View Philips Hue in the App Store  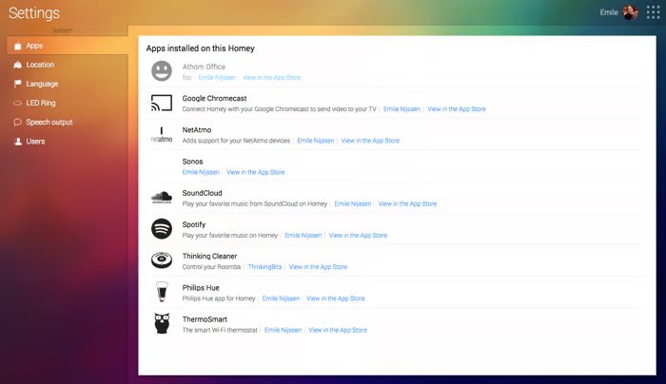[x=336, y=298]
